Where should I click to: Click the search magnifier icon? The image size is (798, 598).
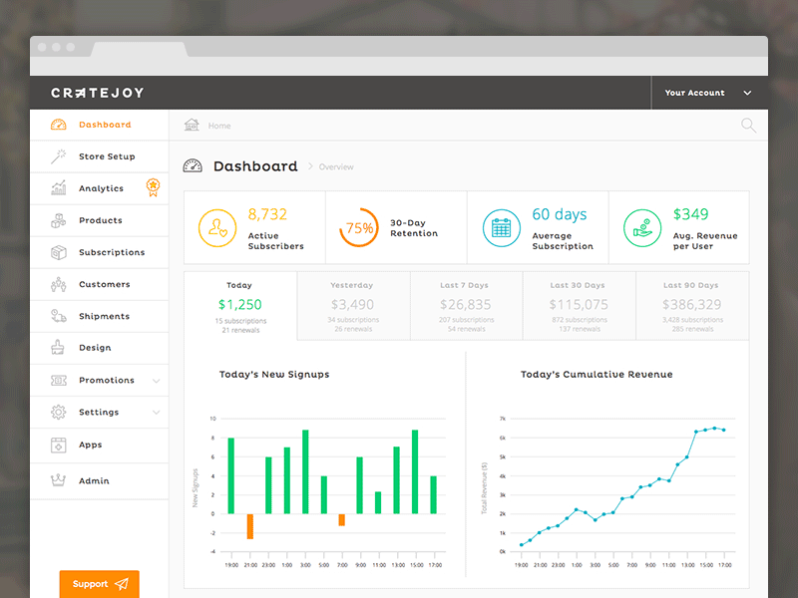[747, 126]
